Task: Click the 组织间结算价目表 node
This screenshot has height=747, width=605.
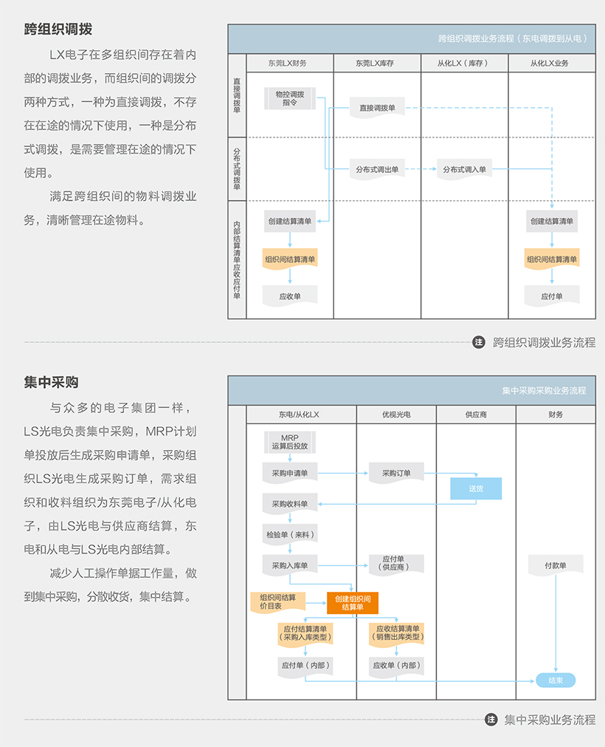Action: 277,601
